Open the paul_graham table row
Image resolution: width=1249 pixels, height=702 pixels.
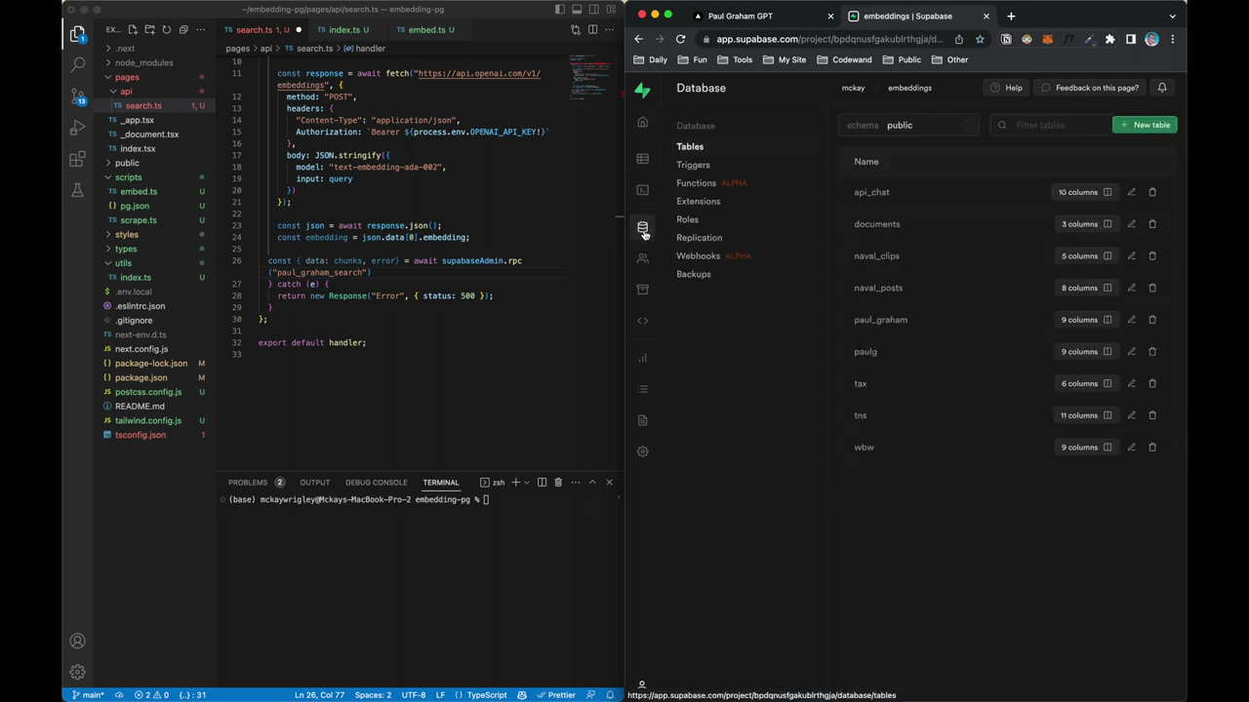tap(1007, 320)
